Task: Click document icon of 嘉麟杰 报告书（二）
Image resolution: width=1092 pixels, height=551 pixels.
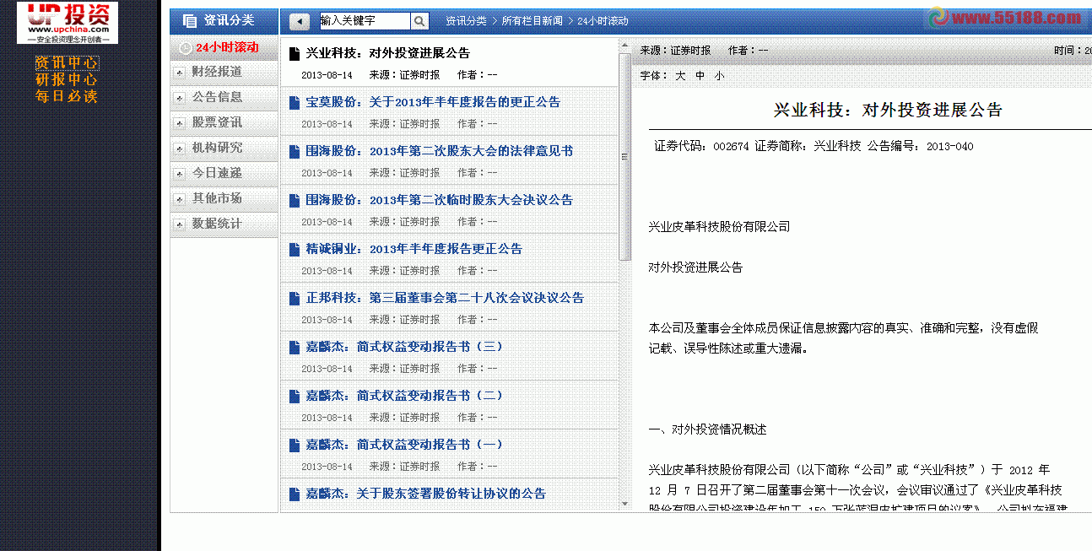Action: tap(295, 396)
